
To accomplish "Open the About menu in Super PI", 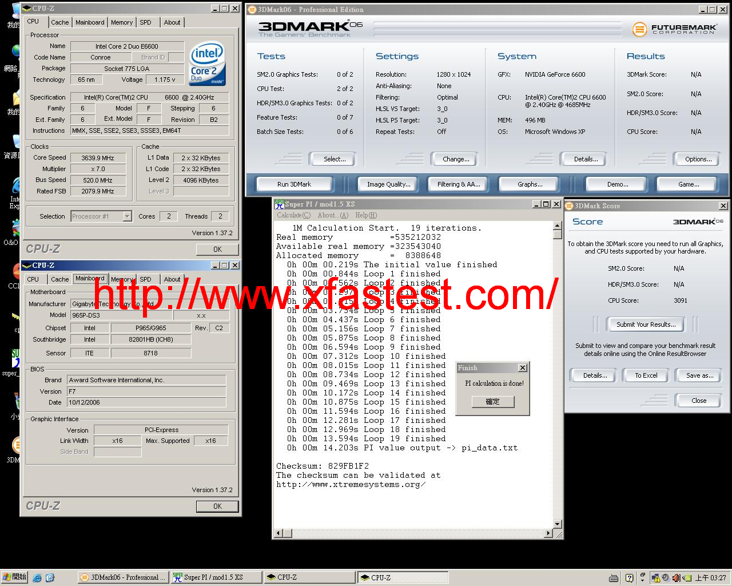I will coord(333,215).
